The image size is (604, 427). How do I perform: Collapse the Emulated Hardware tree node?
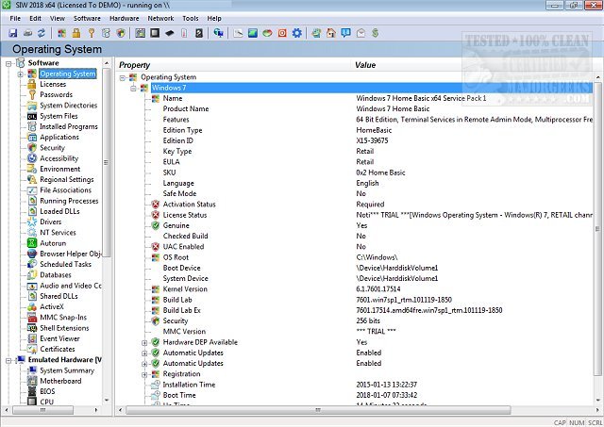tap(8, 360)
